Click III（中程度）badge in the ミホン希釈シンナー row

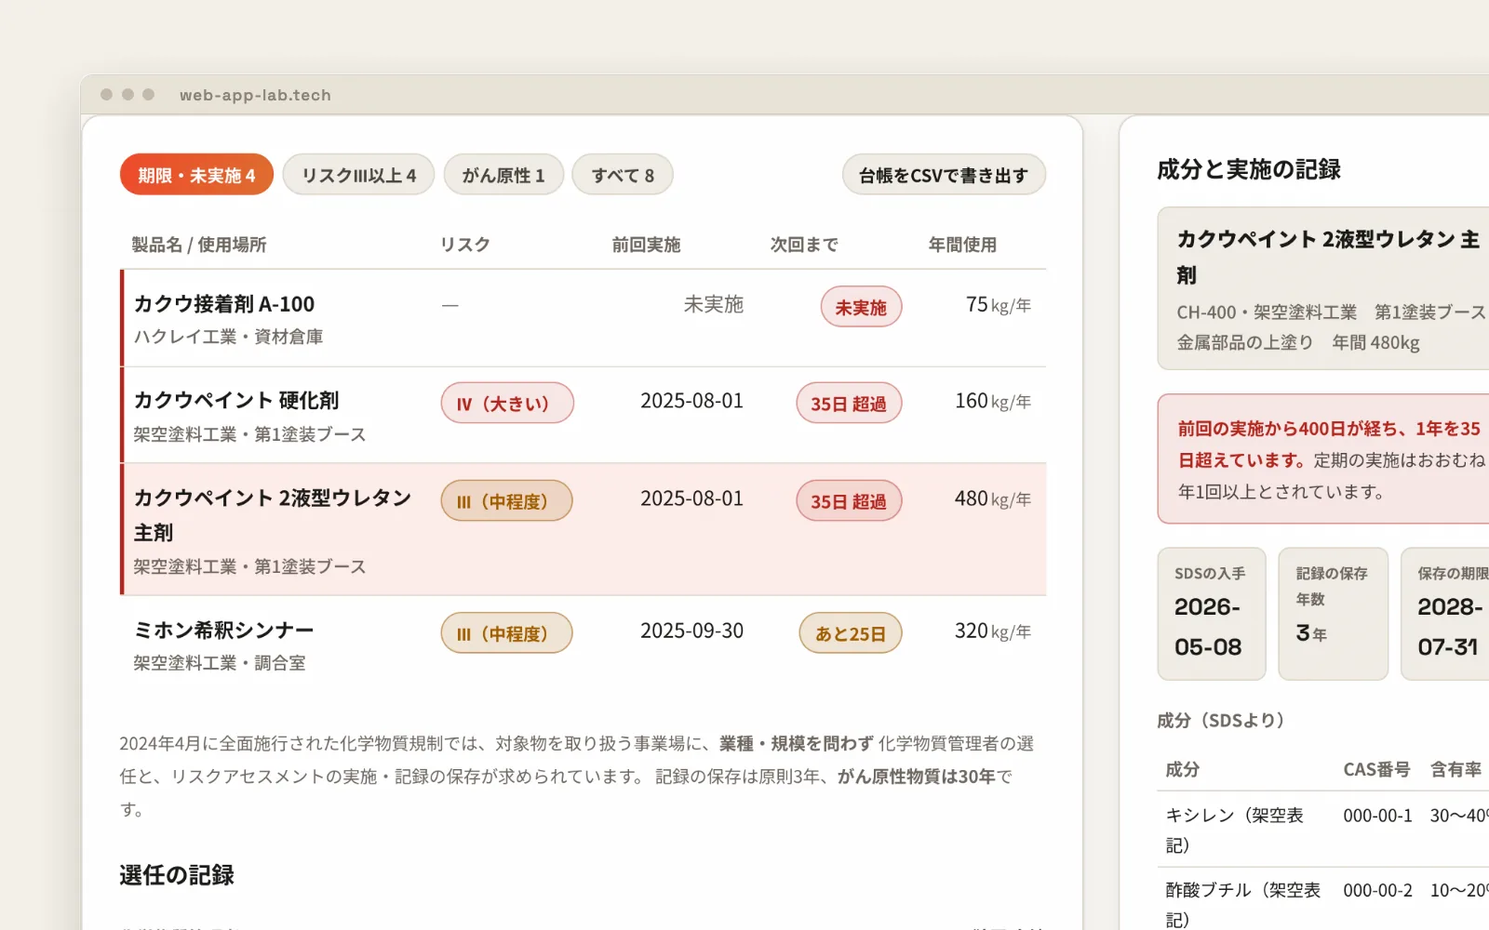coord(506,633)
